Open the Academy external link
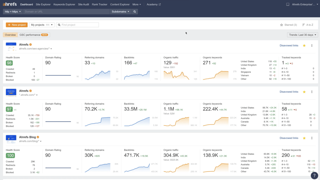The height and width of the screenshot is (180, 320). [x=154, y=4]
